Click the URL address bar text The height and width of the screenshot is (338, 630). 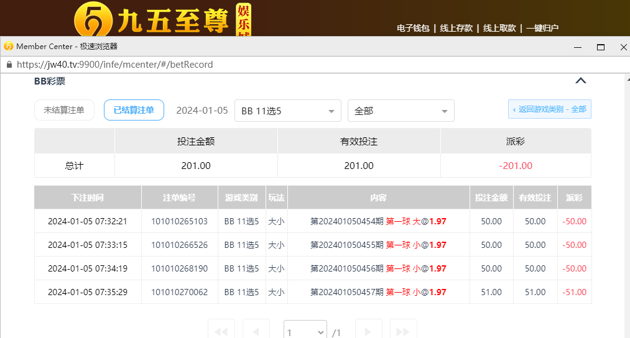[x=115, y=65]
